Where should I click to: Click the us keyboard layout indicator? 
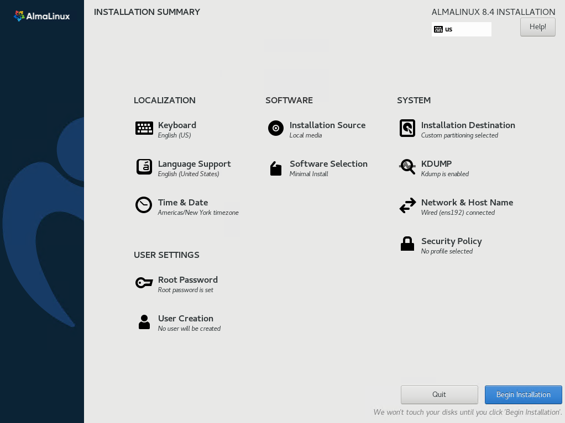(461, 29)
